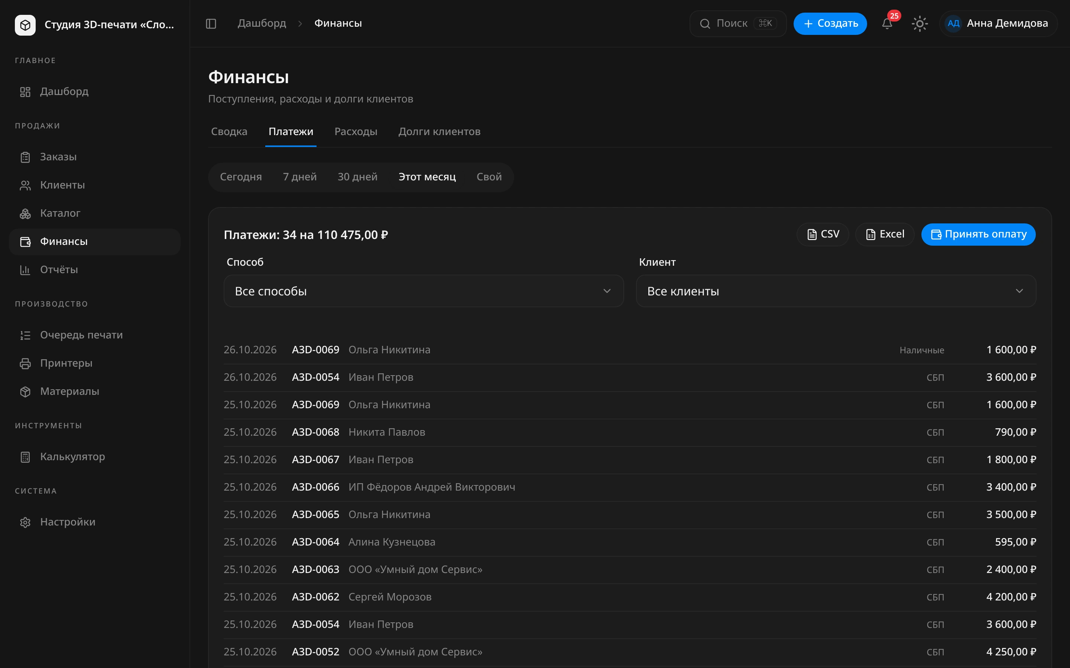Image resolution: width=1070 pixels, height=668 pixels.
Task: Open Каталог in sidebar
Action: coord(95,213)
